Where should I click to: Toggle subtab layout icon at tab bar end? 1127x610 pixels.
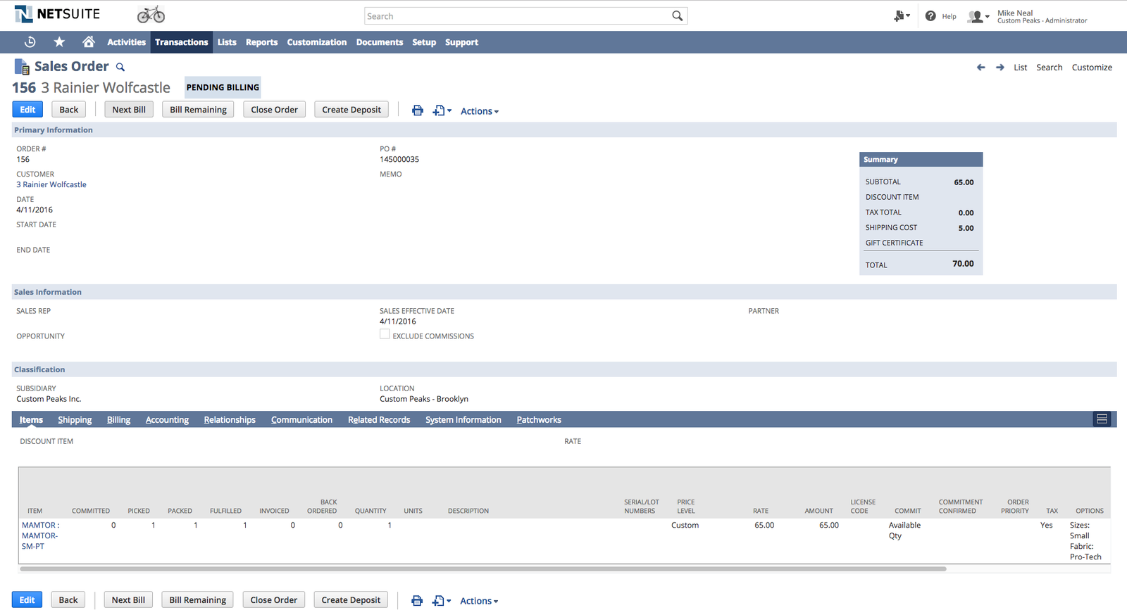(x=1102, y=419)
